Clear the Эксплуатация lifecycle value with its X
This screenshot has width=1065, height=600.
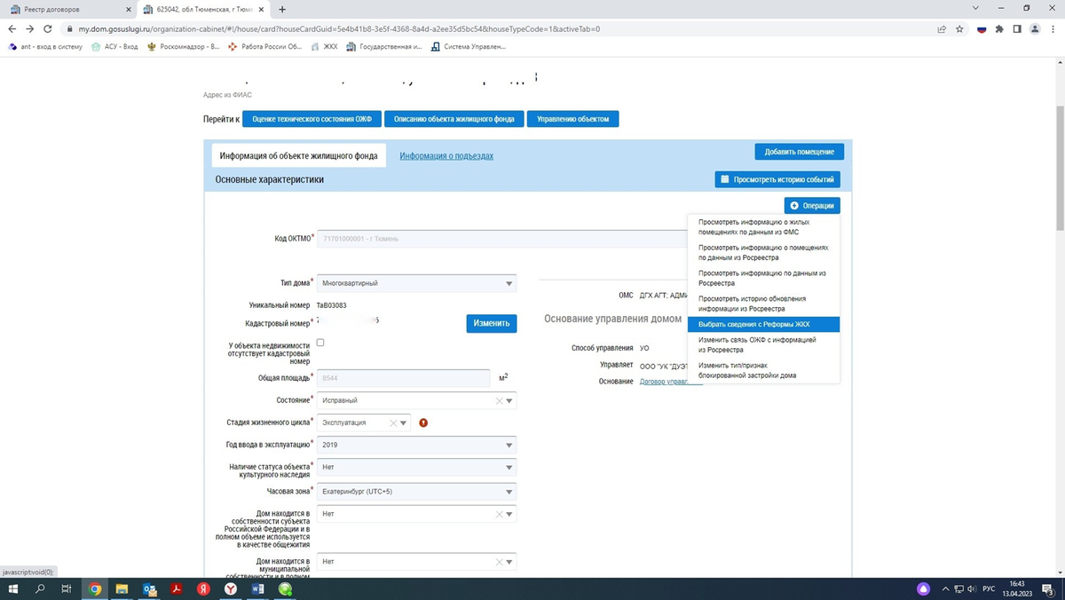[393, 422]
